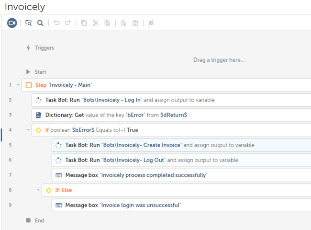311x230 pixels.
Task: Click the Triggers label
Action: coord(44,48)
